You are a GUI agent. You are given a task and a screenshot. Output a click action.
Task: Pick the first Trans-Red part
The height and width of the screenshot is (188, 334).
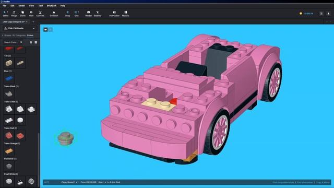[9, 136]
